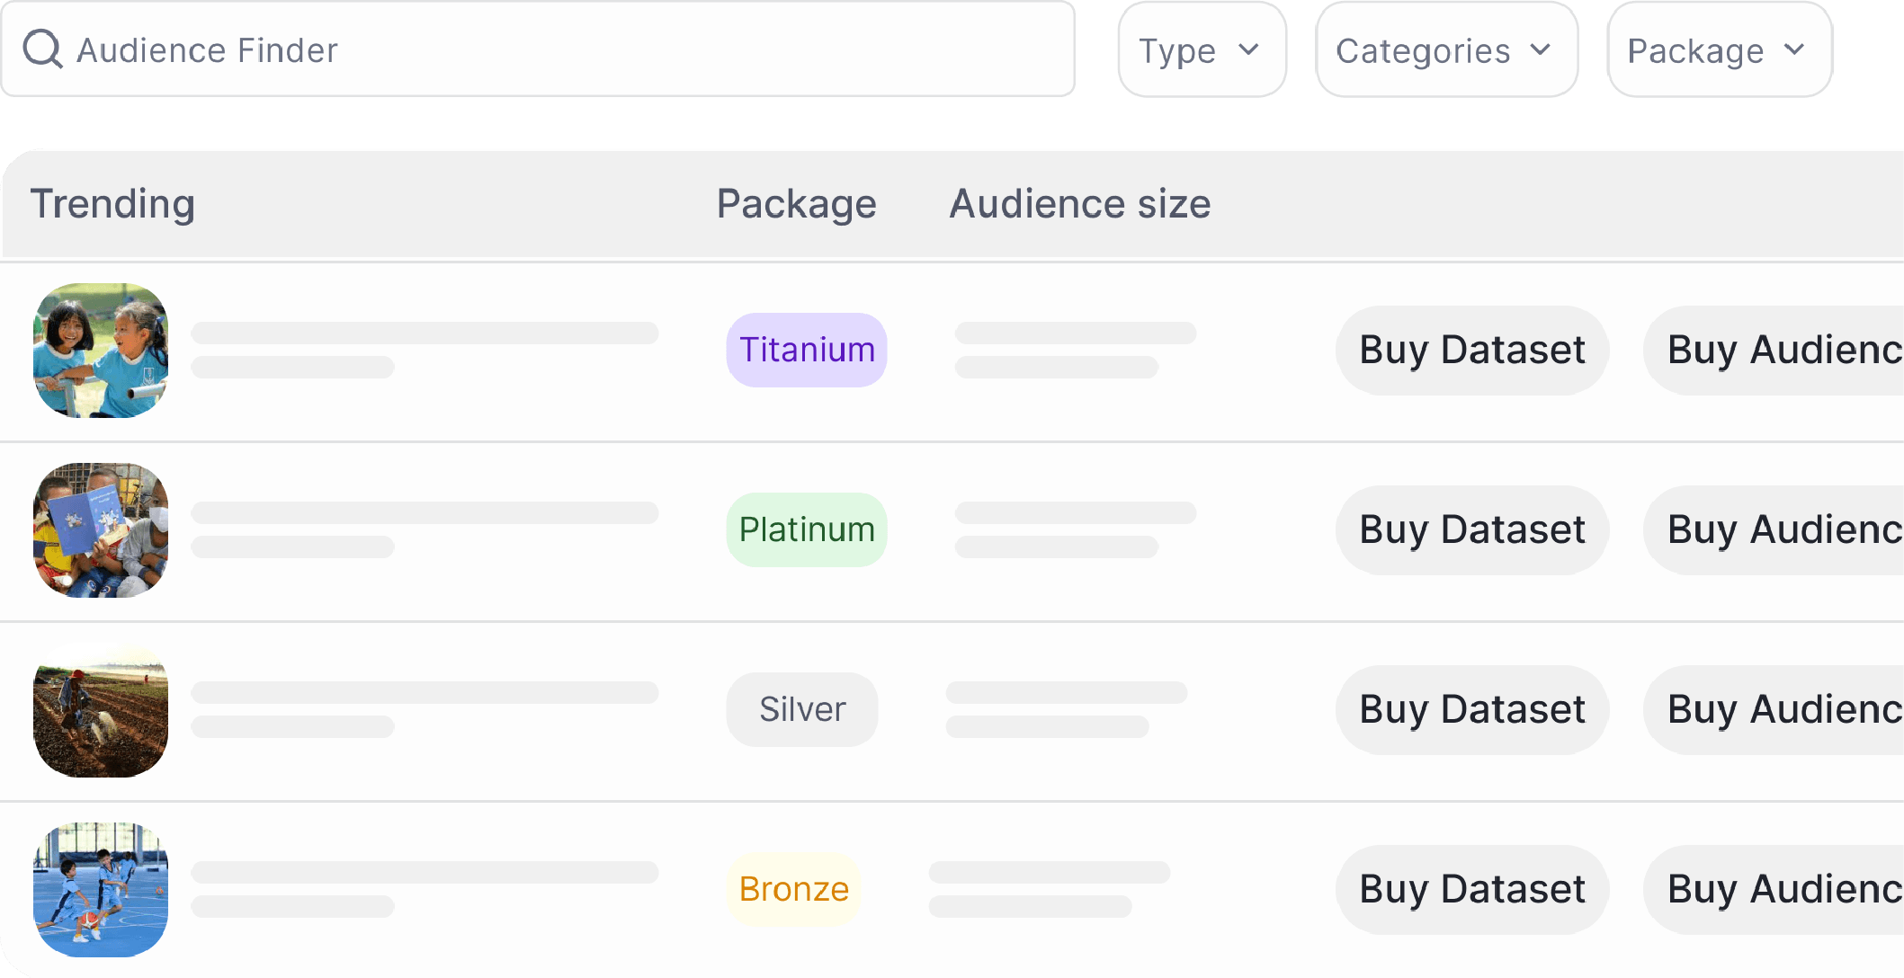The image size is (1904, 978).
Task: Buy Dataset for the Platinum row
Action: 1471,529
